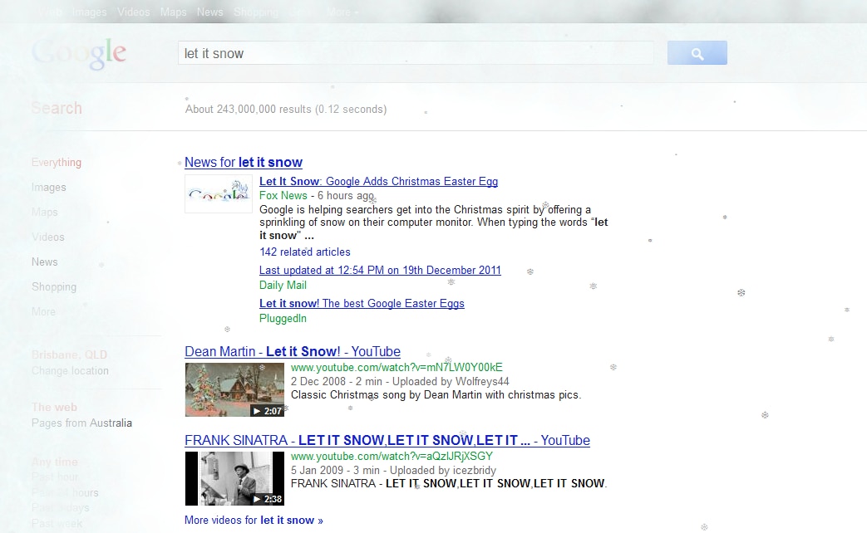Click the youtube.com URL ending aQzlJRjXSGY
The image size is (867, 533).
click(392, 457)
